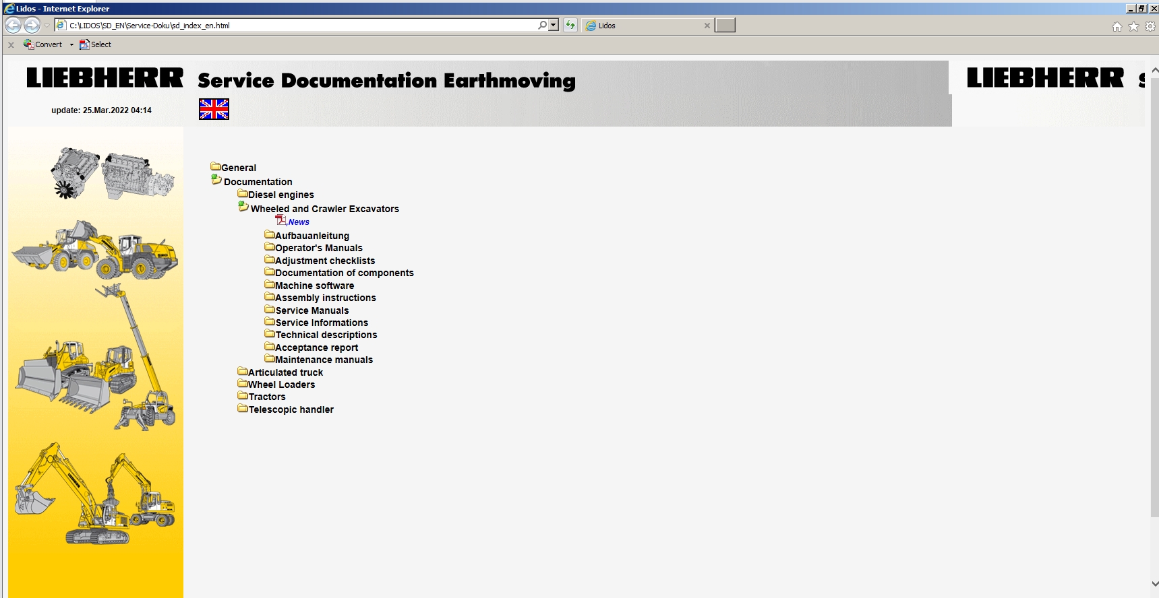Click the Assembly instructions text

click(326, 298)
